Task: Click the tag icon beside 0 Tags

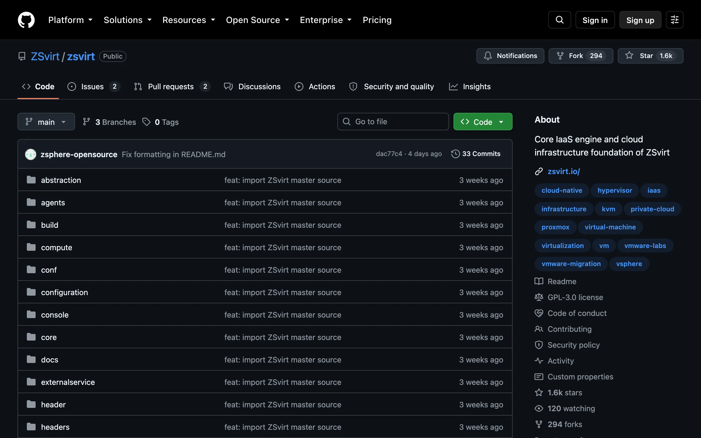Action: tap(146, 122)
